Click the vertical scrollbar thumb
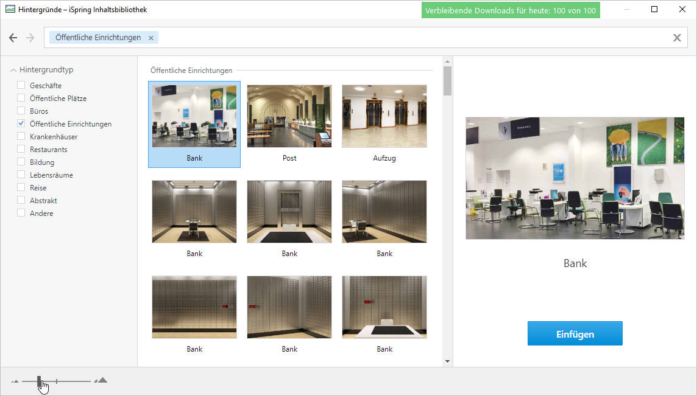The height and width of the screenshot is (396, 697). click(447, 80)
